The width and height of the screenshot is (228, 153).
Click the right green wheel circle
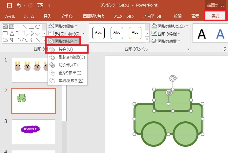pos(185,134)
